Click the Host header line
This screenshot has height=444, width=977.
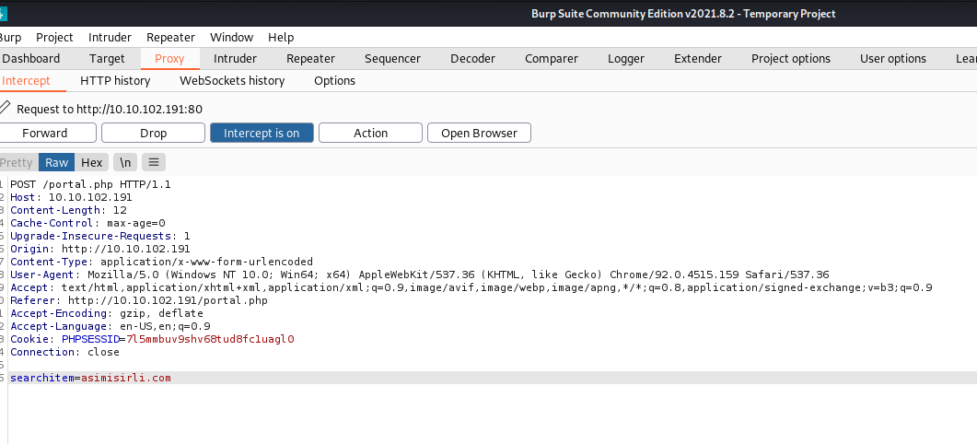point(71,197)
